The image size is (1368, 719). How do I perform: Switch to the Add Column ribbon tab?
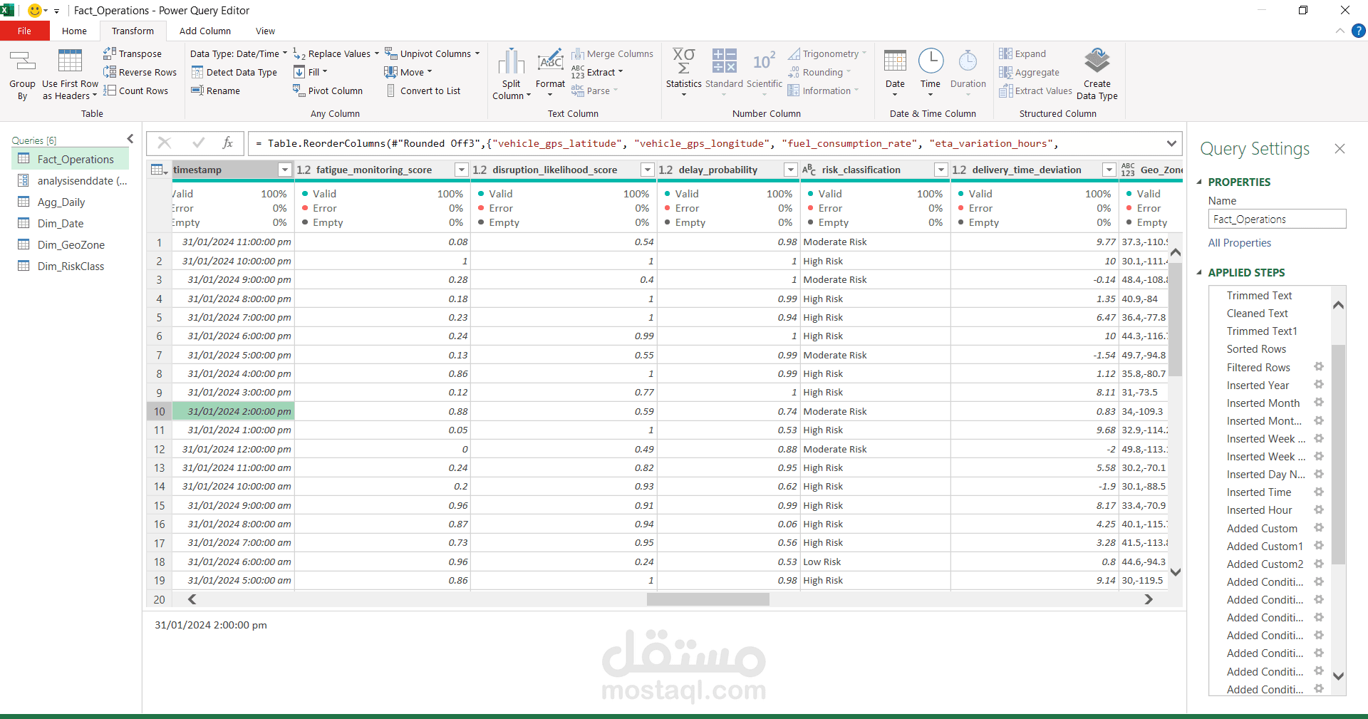[x=204, y=31]
